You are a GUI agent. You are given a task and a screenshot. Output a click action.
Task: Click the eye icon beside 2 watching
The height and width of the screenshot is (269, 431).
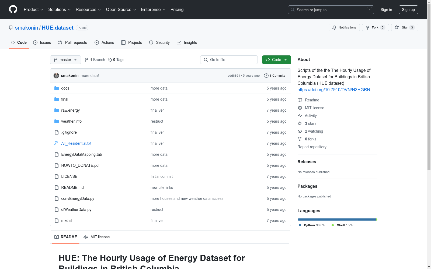click(300, 131)
